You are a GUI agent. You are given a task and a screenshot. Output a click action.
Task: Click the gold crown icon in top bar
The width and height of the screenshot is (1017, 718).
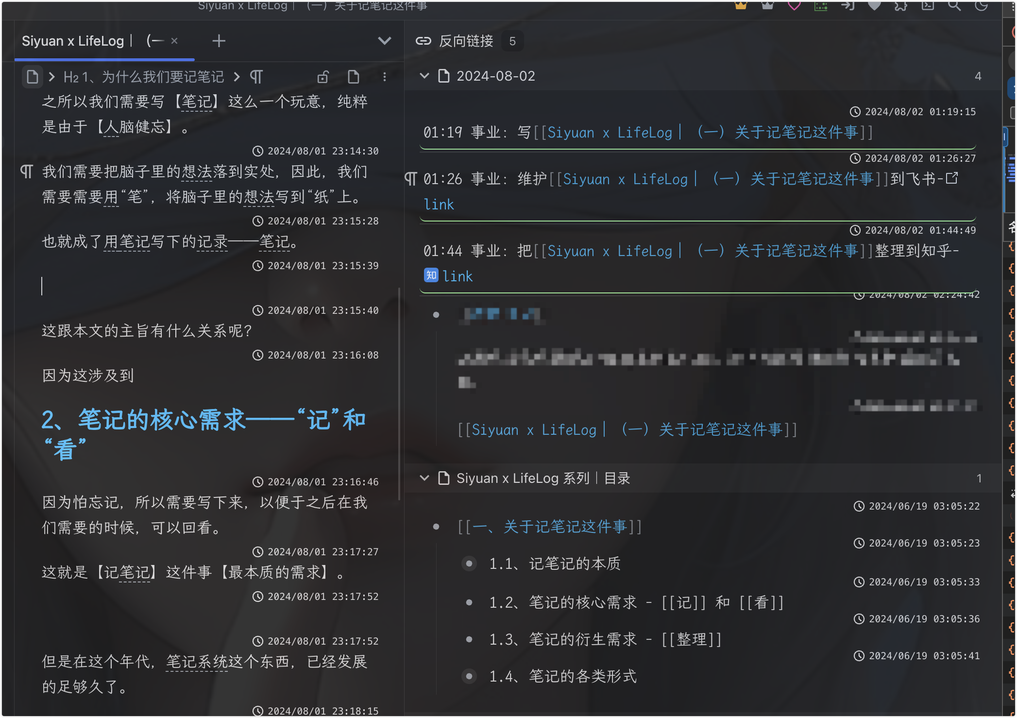(741, 6)
